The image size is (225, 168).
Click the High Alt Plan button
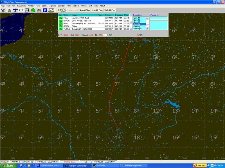pyautogui.click(x=110, y=10)
